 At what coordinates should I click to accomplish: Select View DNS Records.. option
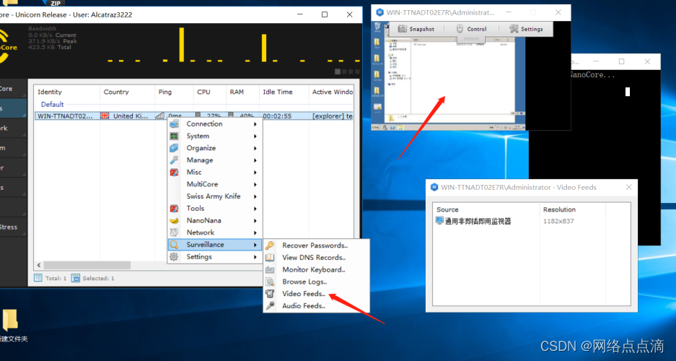pos(316,258)
